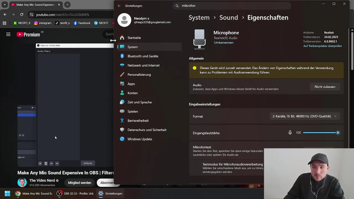The width and height of the screenshot is (354, 199).
Task: Open Konten settings category
Action: (x=149, y=93)
